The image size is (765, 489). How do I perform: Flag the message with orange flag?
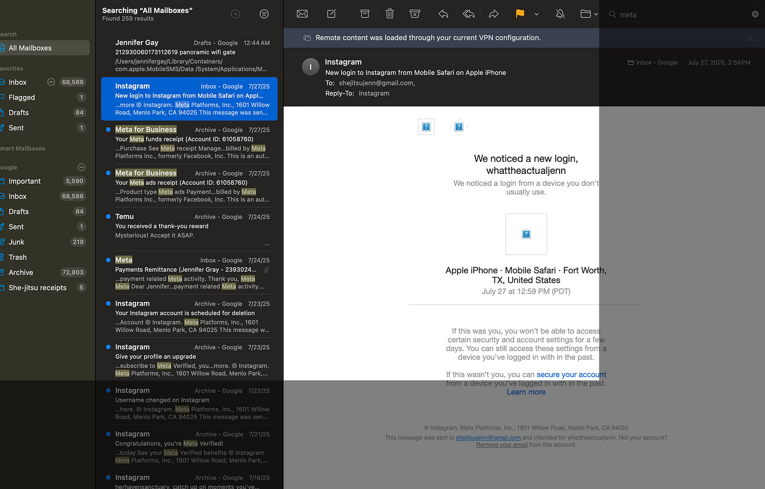click(x=520, y=14)
